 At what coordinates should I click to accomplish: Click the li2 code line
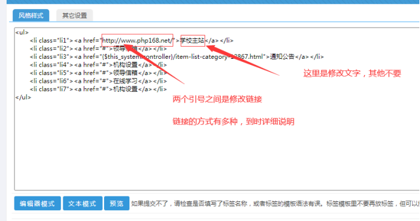pos(98,49)
